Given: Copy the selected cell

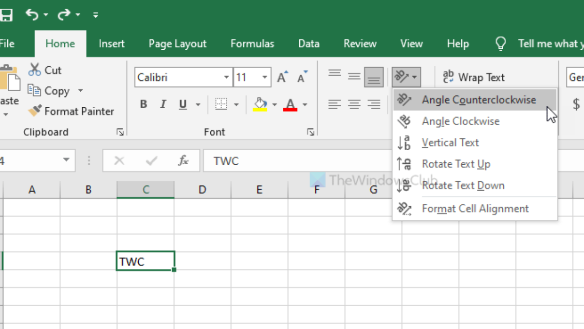Looking at the screenshot, I should (55, 91).
